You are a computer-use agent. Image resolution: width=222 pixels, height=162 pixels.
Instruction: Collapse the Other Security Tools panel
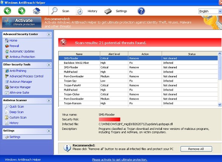click(49, 65)
